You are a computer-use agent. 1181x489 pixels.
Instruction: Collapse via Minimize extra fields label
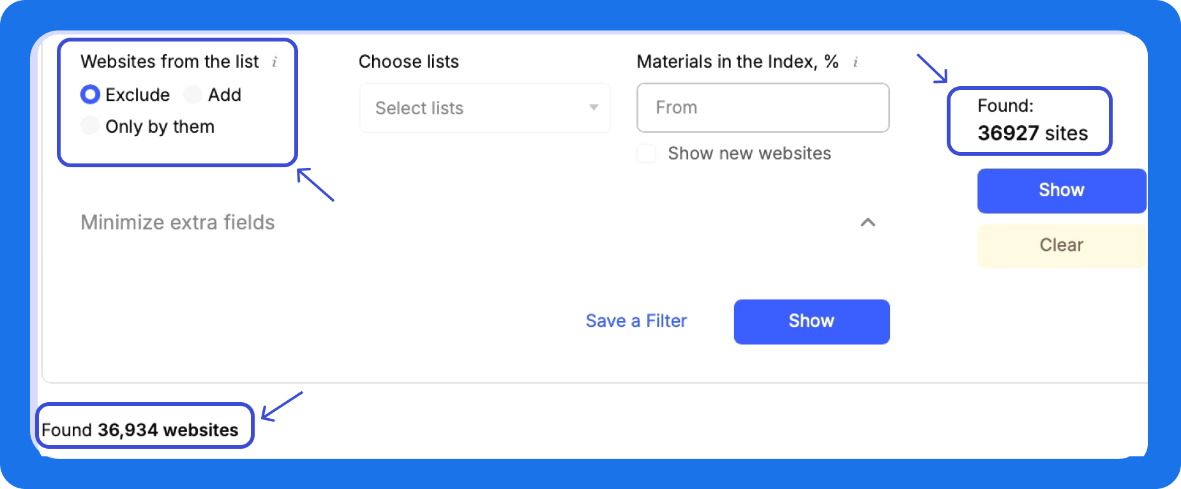click(177, 222)
